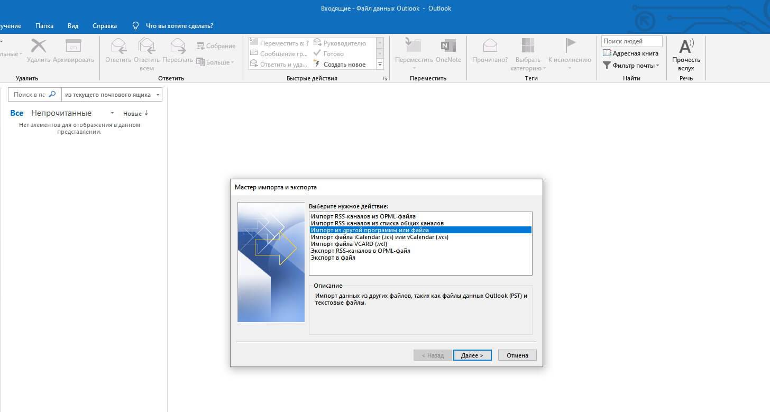Click Прочесть вслух read aloud icon
Screen dimensions: 770x412
click(x=686, y=47)
